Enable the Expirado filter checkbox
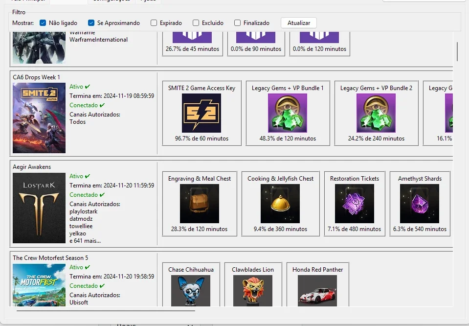Screen dimensions: 469x326 154,23
